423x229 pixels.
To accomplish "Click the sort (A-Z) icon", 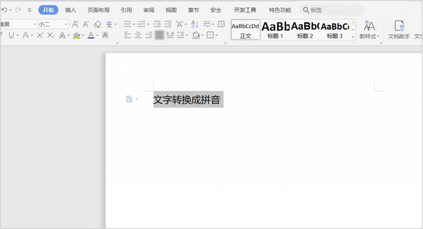I will [x=195, y=24].
